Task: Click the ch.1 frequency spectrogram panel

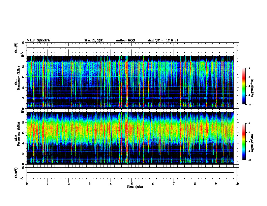Action: click(132, 82)
